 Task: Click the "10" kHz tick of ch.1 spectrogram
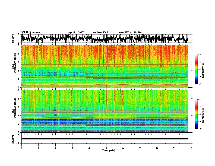18,45
